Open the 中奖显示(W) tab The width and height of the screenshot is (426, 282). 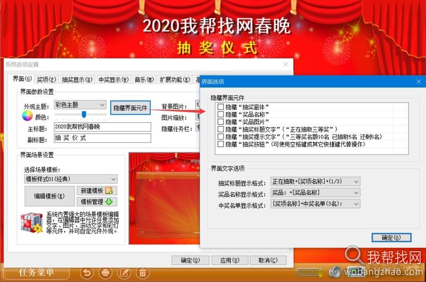pyautogui.click(x=113, y=79)
